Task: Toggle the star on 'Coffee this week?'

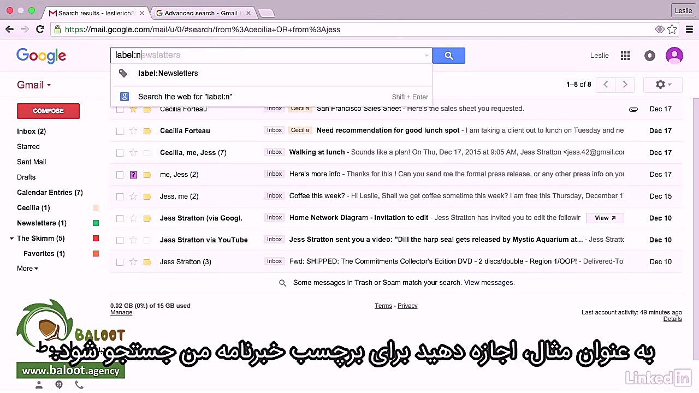Action: pos(133,196)
